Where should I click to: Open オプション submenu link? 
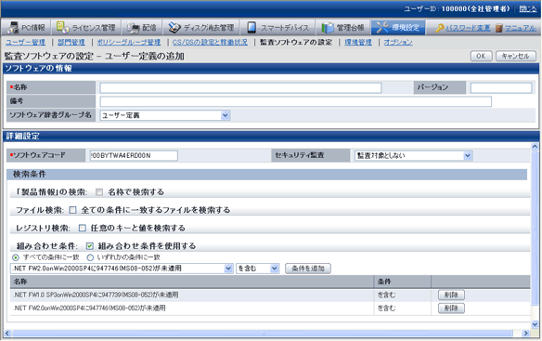[x=398, y=42]
